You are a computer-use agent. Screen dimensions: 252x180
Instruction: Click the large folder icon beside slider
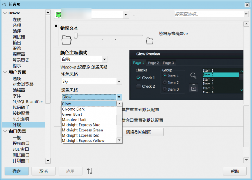pyautogui.click(x=66, y=40)
